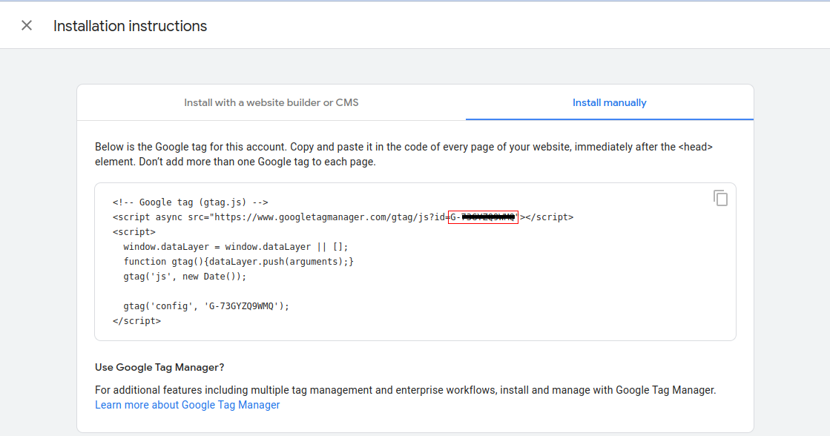
Task: Close the Installation instructions panel
Action: click(x=27, y=26)
